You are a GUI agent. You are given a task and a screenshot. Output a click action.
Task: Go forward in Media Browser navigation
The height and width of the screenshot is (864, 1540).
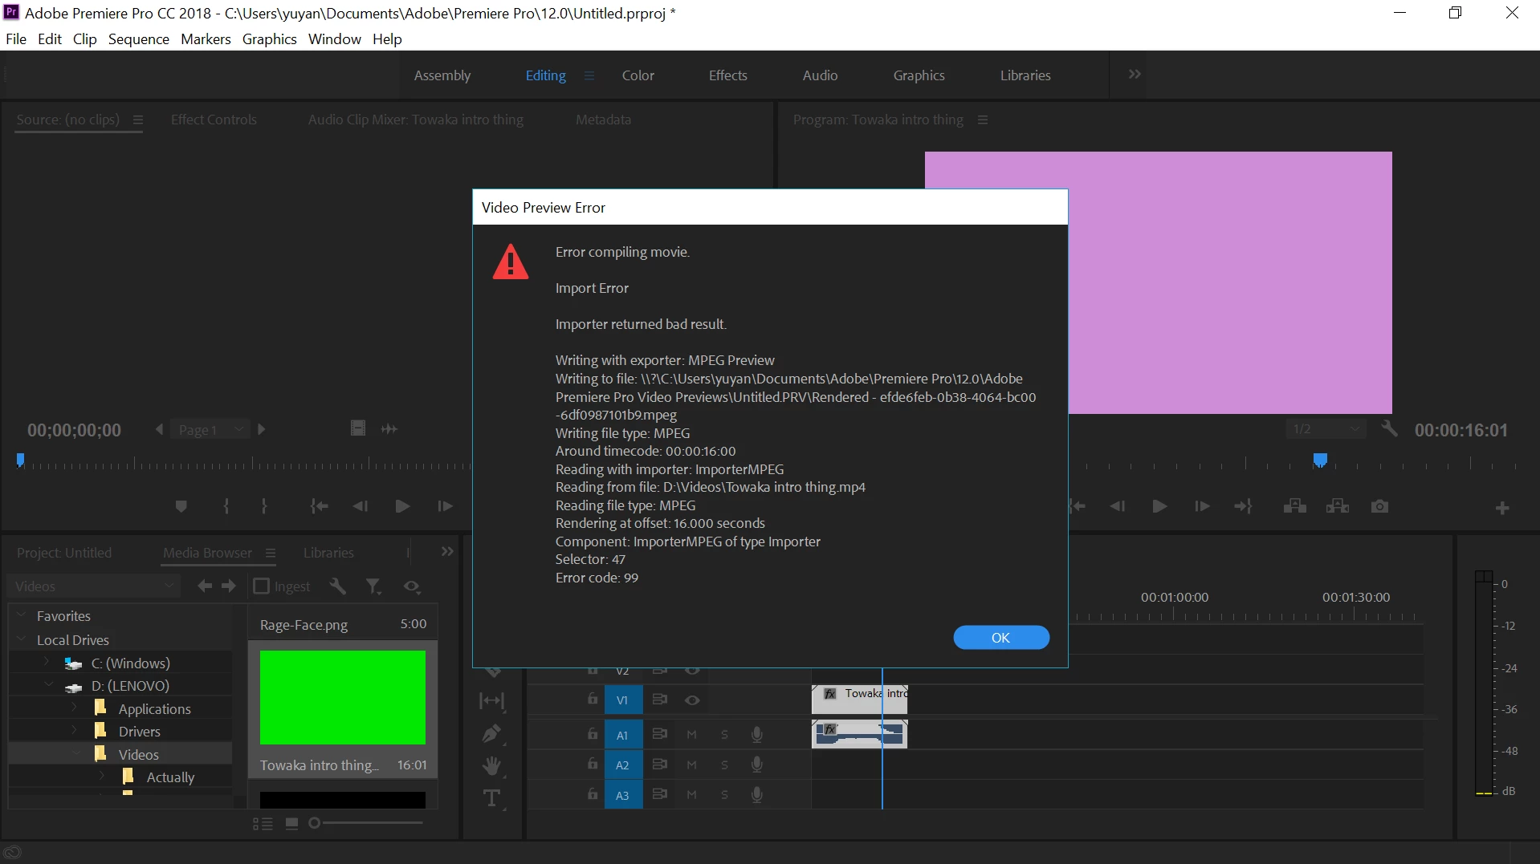pyautogui.click(x=229, y=586)
